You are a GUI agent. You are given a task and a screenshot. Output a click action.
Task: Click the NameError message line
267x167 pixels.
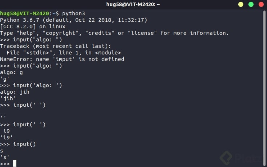pos(62,59)
